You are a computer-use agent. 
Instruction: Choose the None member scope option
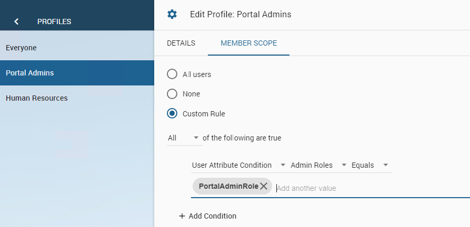[x=172, y=94]
